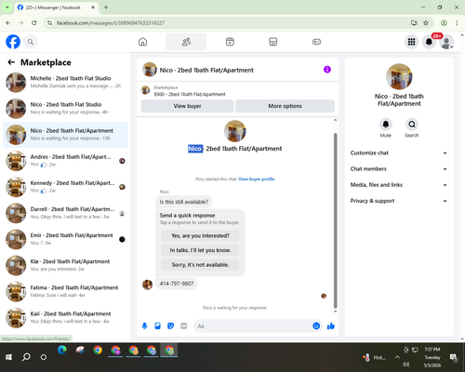Select the Nico - 2bed 1bath Flat/Apartment chat in list
This screenshot has width=465, height=372.
click(x=65, y=135)
